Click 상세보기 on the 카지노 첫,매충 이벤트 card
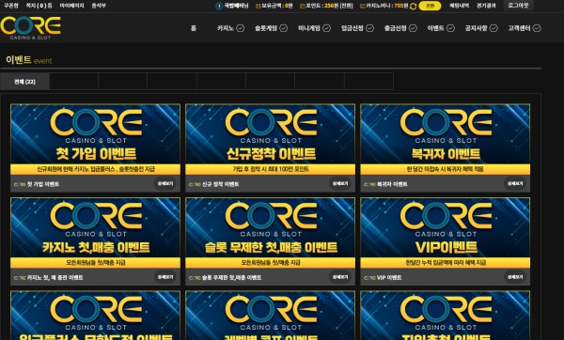This screenshot has height=340, width=564. (165, 277)
